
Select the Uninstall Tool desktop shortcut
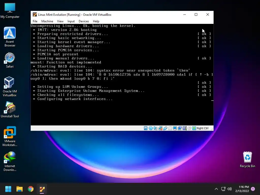(x=10, y=110)
